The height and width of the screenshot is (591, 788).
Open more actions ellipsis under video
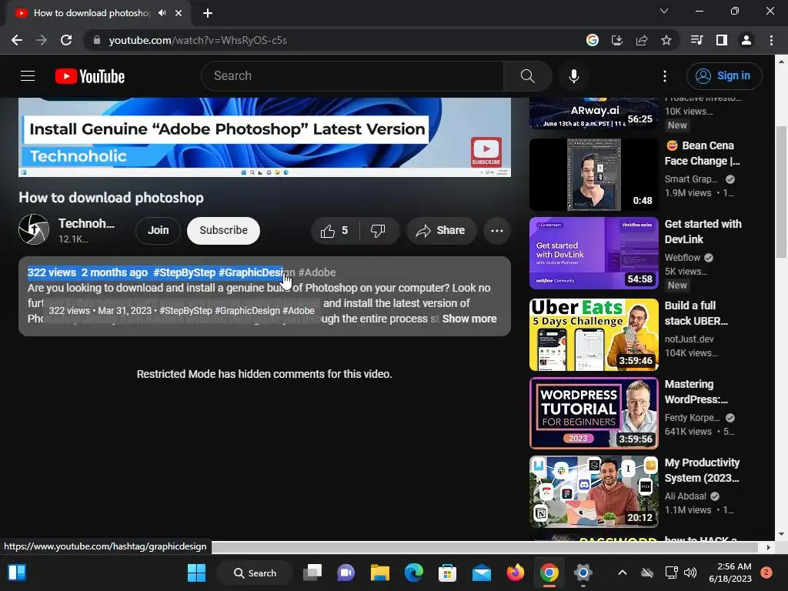(x=496, y=231)
